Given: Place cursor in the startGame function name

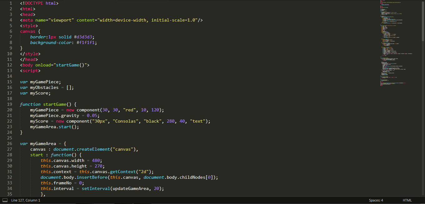Looking at the screenshot, I should pos(55,104).
